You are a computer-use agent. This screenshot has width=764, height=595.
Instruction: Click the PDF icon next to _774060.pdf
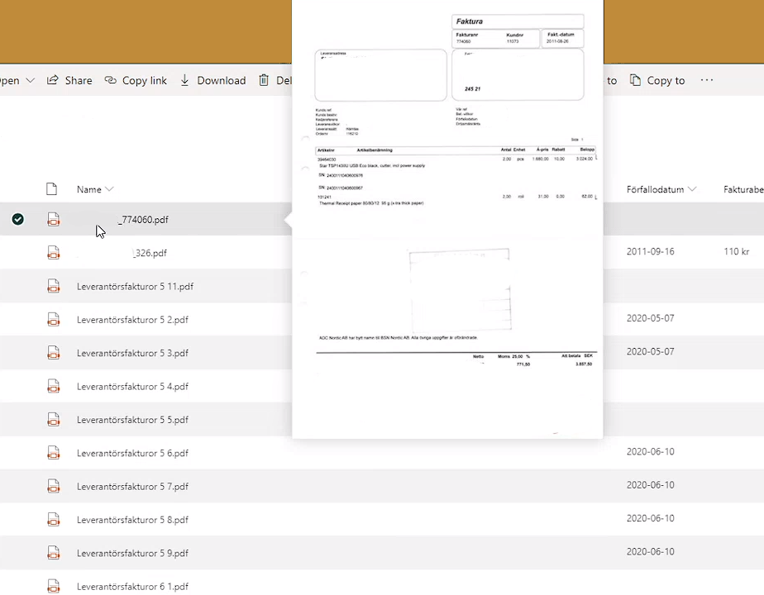coord(53,219)
